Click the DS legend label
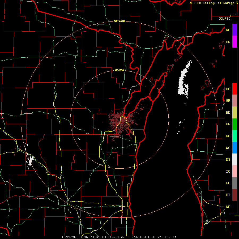 228,160
